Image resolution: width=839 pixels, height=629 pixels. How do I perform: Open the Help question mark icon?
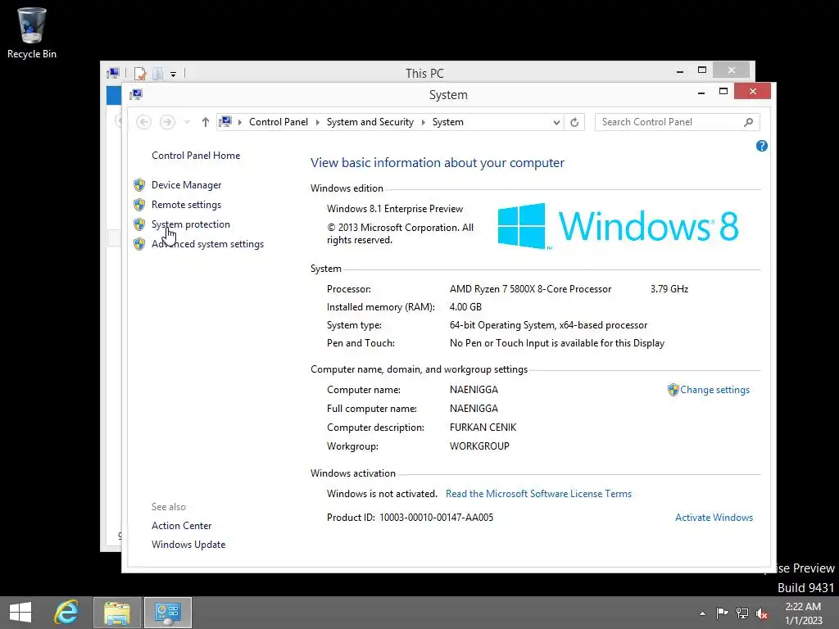tap(761, 146)
